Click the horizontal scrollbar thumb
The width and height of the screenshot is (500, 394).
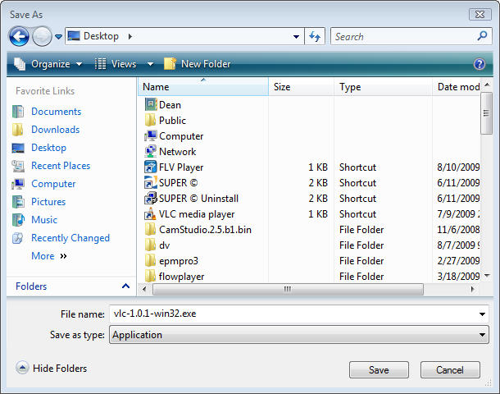(x=288, y=289)
